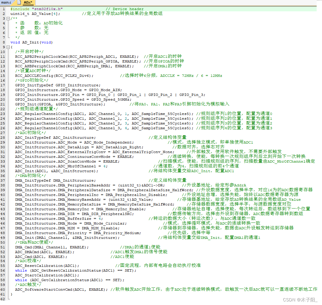The width and height of the screenshot is (322, 305).
Task: Click the ADC_Channel_1 regular channel config line
Action: tap(104, 119)
